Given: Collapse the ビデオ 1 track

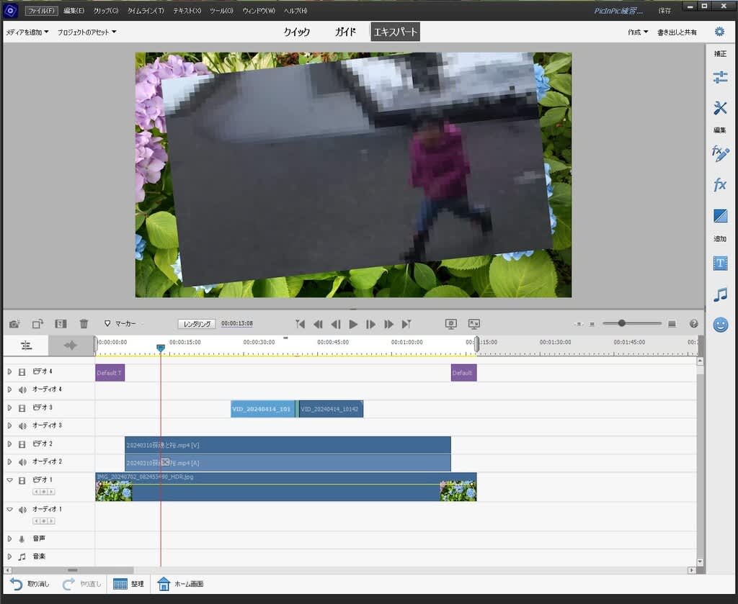Looking at the screenshot, I should [x=9, y=480].
